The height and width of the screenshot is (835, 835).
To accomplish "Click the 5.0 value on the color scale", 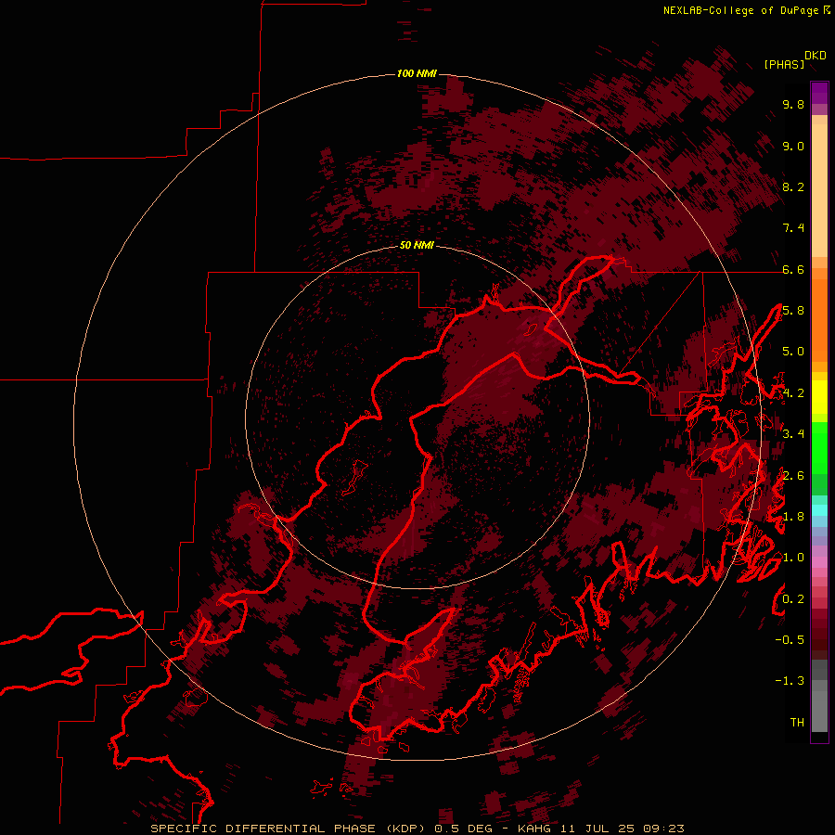I will [793, 352].
